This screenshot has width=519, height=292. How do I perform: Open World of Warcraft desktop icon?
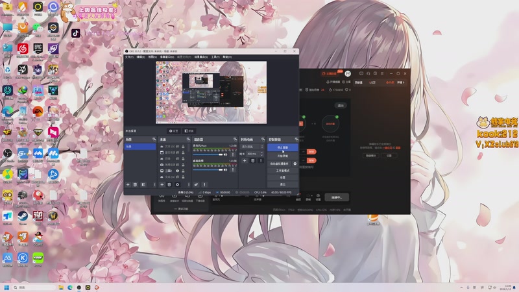pyautogui.click(x=53, y=216)
